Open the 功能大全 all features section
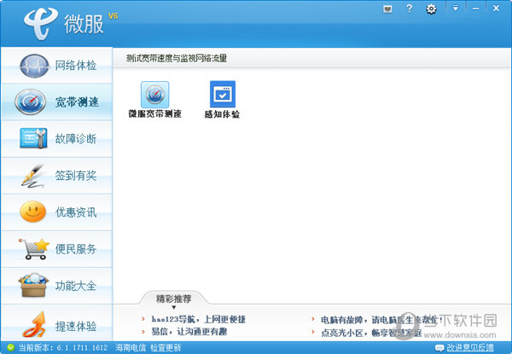The height and width of the screenshot is (354, 512). pyautogui.click(x=57, y=286)
